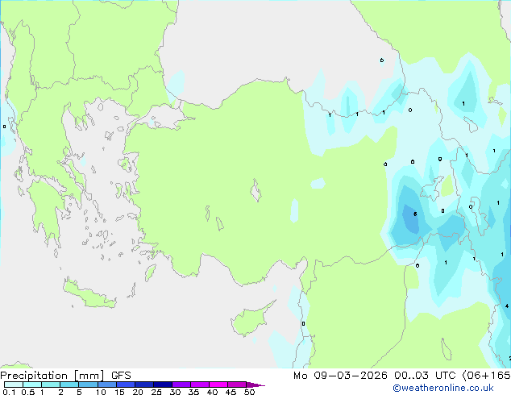Click the legend label '15'
Viewport: 511px width, 395px height.
(119, 392)
